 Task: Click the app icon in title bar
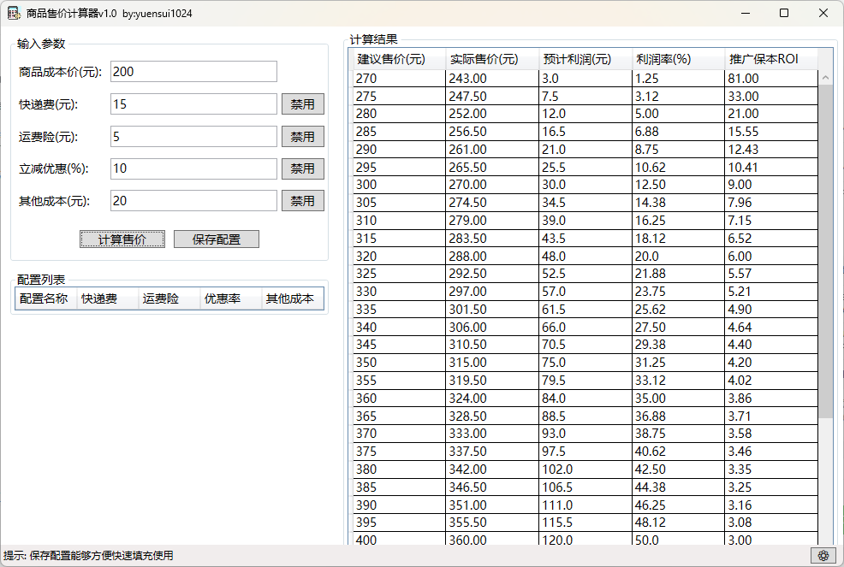[x=14, y=14]
